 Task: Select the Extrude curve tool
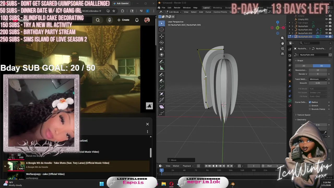pos(162,87)
